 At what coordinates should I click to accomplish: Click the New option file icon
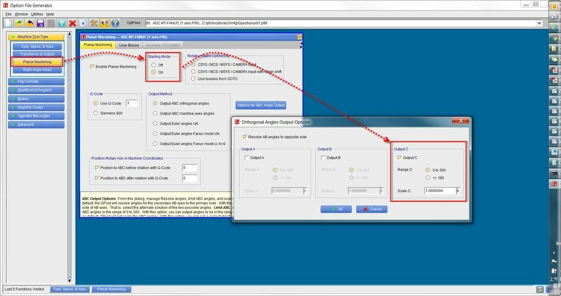[x=8, y=23]
